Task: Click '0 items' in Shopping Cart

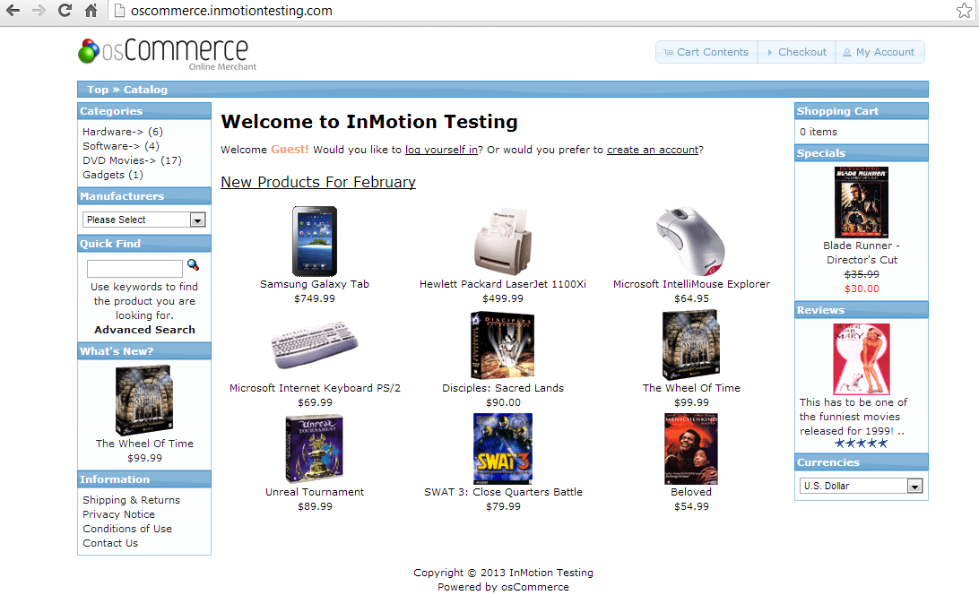Action: point(819,132)
